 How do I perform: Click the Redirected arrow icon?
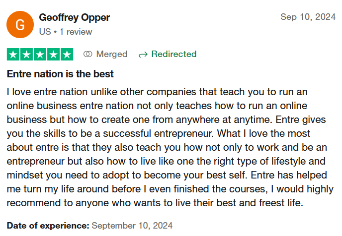pyautogui.click(x=143, y=54)
